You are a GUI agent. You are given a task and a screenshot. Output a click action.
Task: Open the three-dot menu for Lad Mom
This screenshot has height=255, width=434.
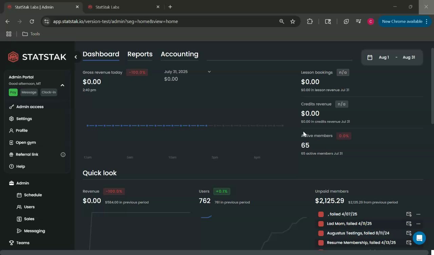(418, 224)
